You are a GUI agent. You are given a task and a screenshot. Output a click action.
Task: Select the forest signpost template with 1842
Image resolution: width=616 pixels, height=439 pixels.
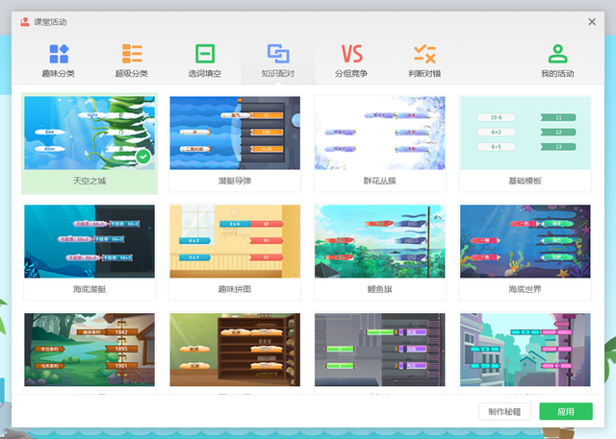[90, 350]
